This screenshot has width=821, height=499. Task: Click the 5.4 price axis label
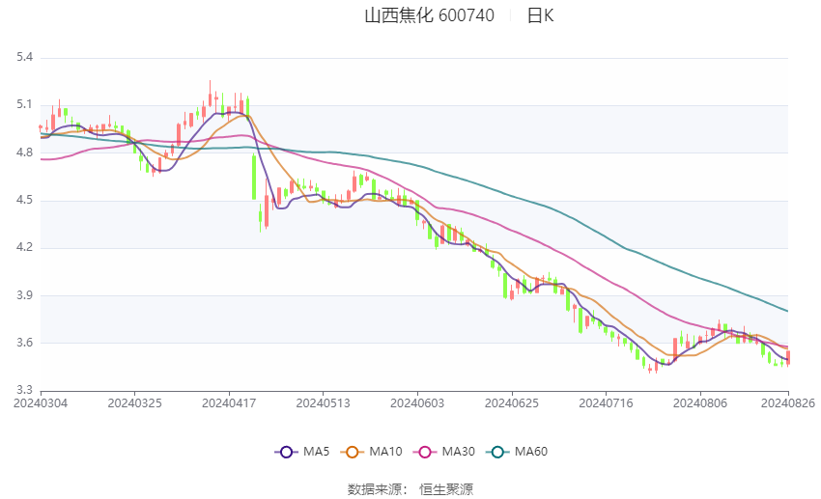click(24, 57)
